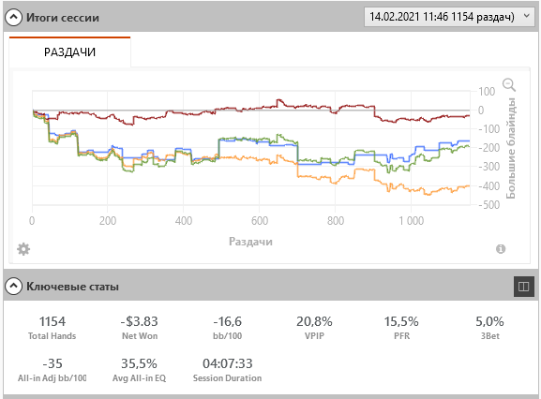Click the 3Bet 5,0% stat
Screen dimensions: 541x399
pyautogui.click(x=490, y=328)
